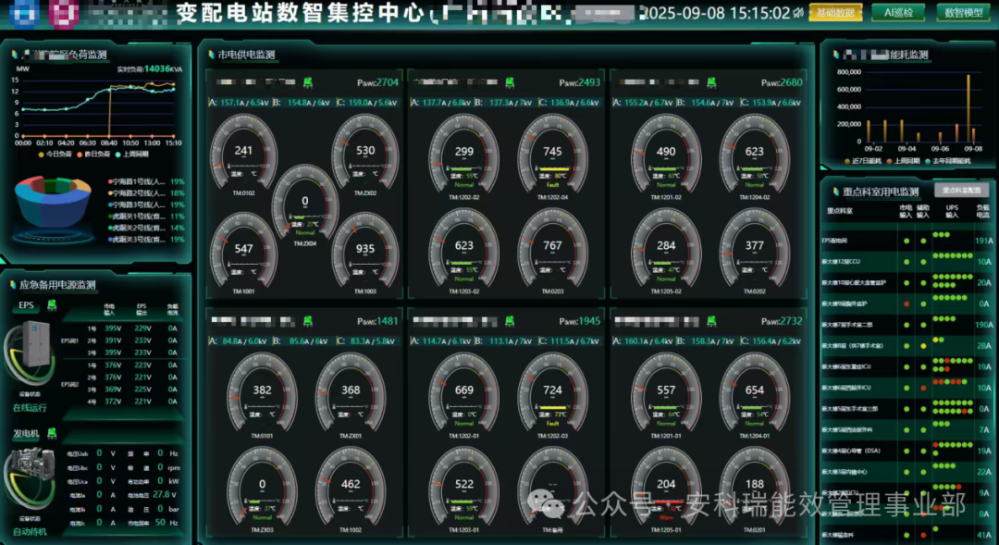Open the AI巡检 tab

coord(898,13)
